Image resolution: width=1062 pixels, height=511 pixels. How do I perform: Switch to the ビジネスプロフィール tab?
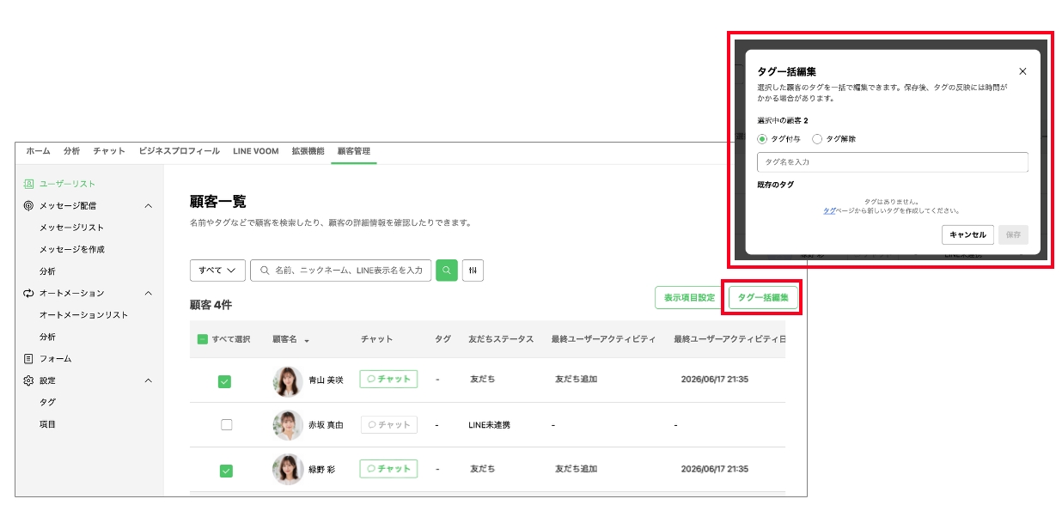click(179, 151)
